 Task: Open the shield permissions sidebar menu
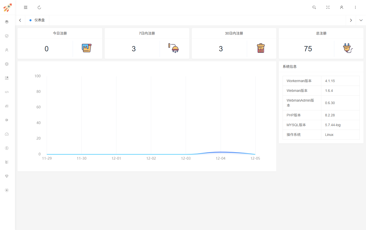[x=7, y=36]
